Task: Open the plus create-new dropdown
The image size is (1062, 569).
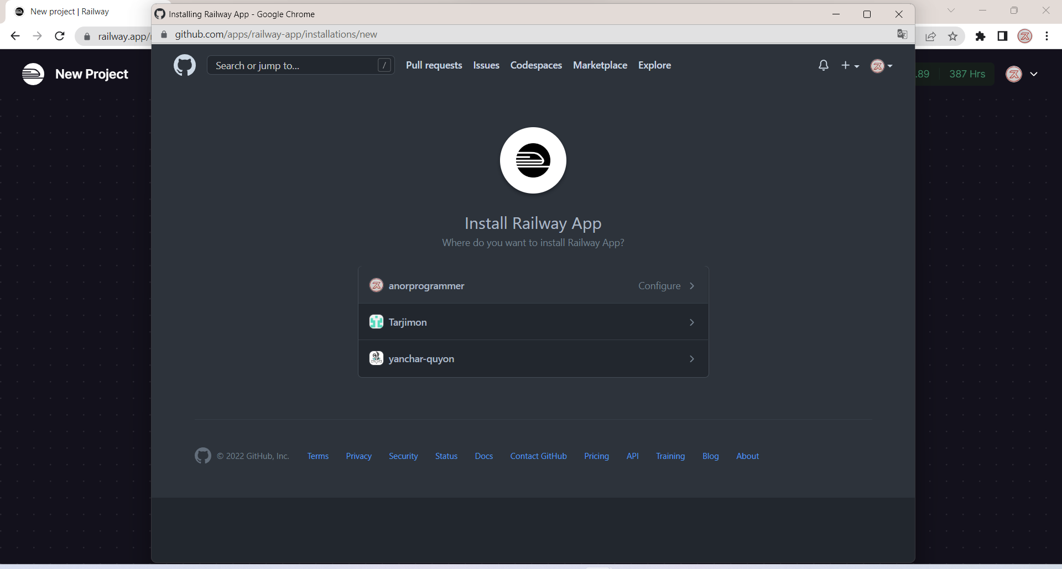Action: point(850,65)
